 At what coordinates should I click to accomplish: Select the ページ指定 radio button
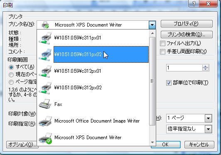pos(11,82)
